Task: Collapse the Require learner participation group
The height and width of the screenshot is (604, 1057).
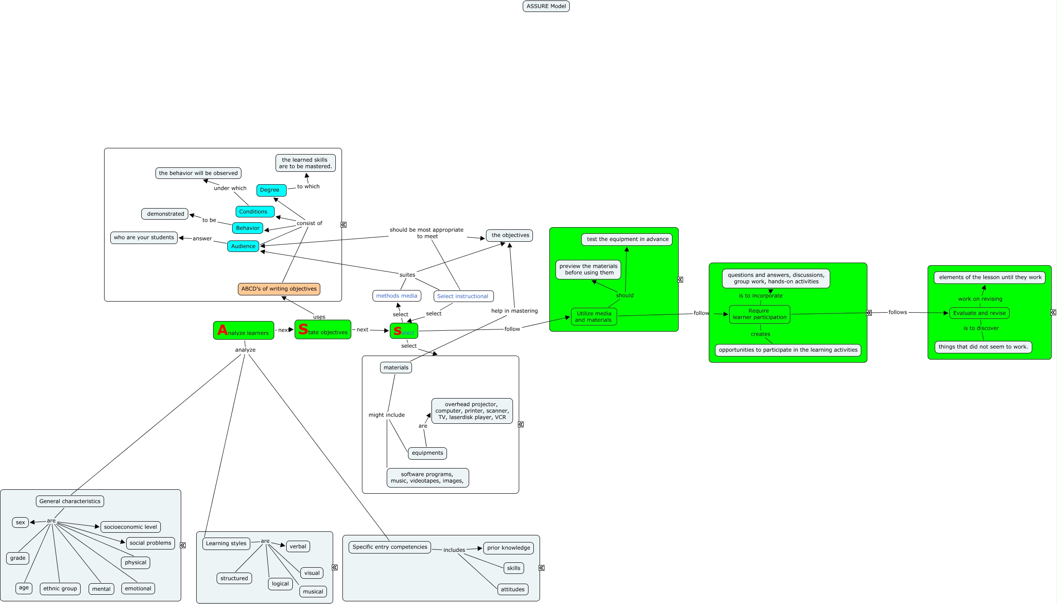Action: [869, 313]
